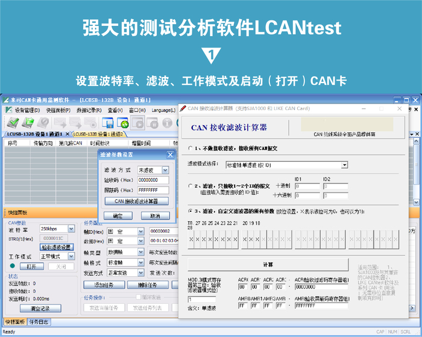
Task: Click the ACR 验收过滤码寄存器组 00000000 field
Action: click(321, 286)
